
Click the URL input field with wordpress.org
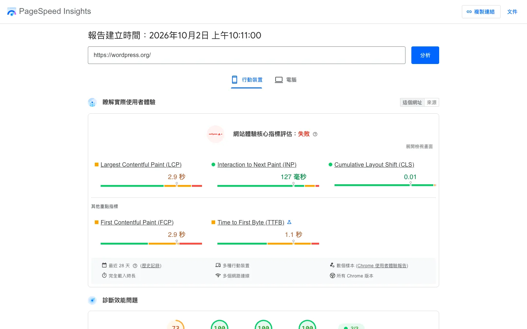(247, 55)
